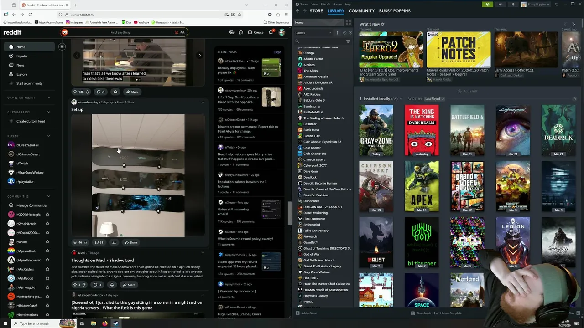Click the Reddit logo
The width and height of the screenshot is (584, 328).
point(12,32)
